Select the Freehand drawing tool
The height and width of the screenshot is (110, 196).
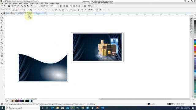[x=2, y=27]
